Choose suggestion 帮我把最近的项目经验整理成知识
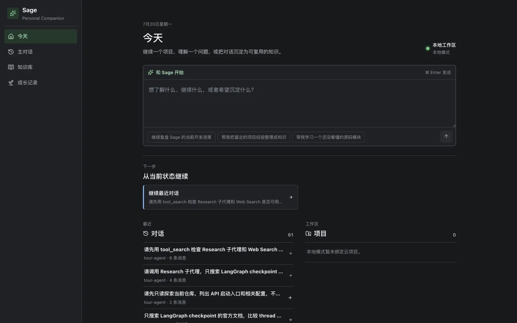517x323 pixels. [254, 137]
